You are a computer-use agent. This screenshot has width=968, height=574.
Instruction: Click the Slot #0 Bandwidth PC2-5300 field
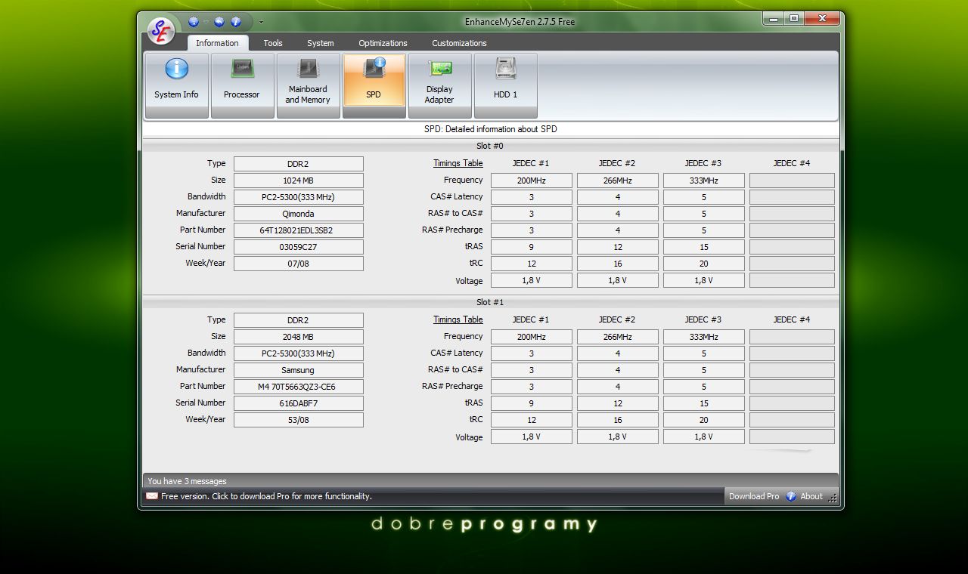point(298,197)
